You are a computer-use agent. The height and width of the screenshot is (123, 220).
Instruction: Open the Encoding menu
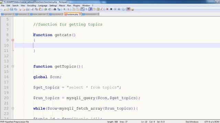pyautogui.click(x=32, y=5)
